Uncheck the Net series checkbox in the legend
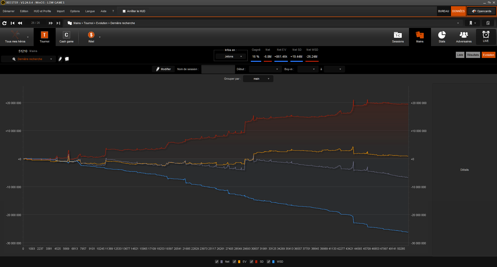 coord(217,262)
